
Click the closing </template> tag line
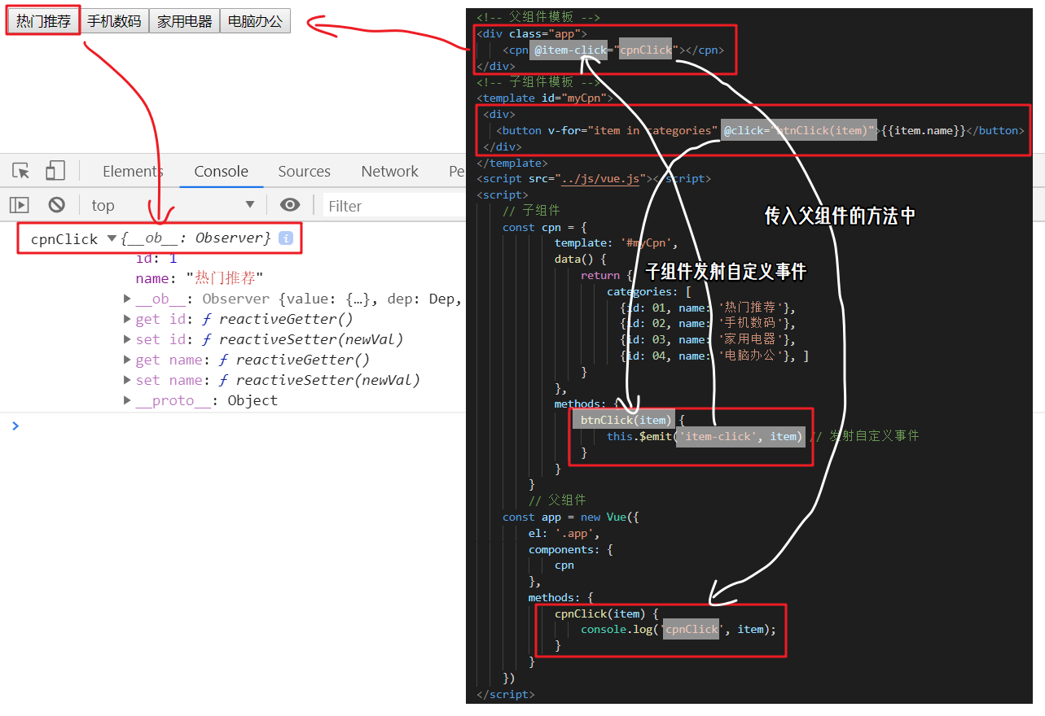tap(512, 163)
